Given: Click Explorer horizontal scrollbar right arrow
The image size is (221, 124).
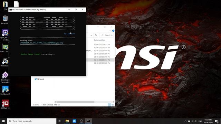Looking at the screenshot, I should coord(114,102).
